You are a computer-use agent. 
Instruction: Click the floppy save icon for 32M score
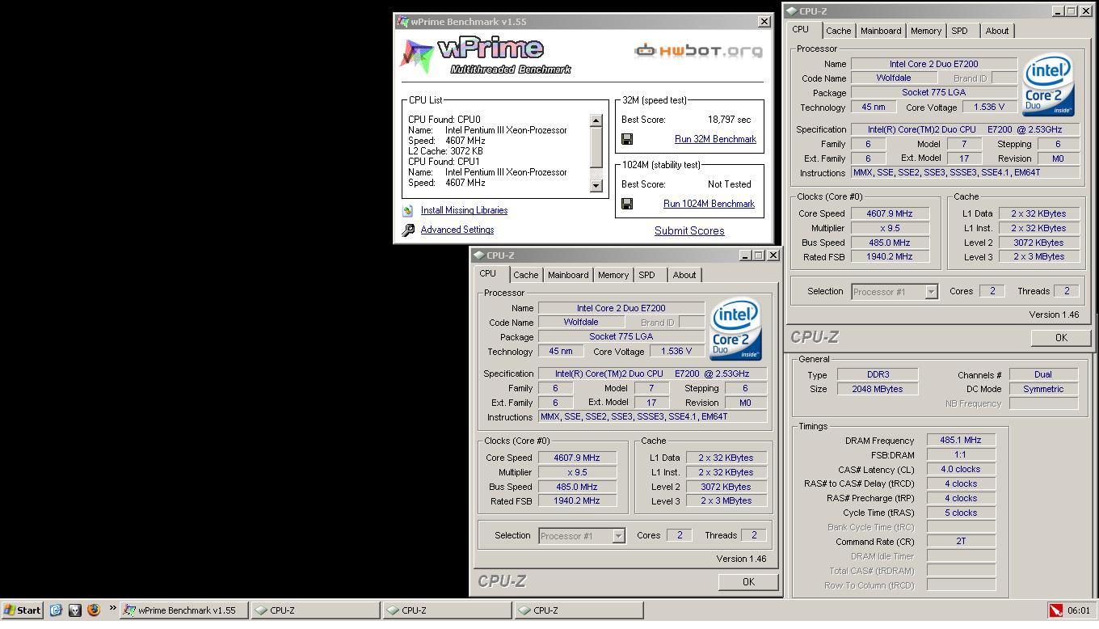627,139
